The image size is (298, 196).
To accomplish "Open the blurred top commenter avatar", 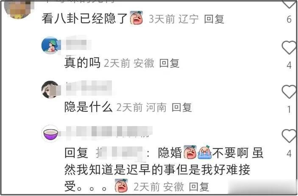I will click(19, 8).
